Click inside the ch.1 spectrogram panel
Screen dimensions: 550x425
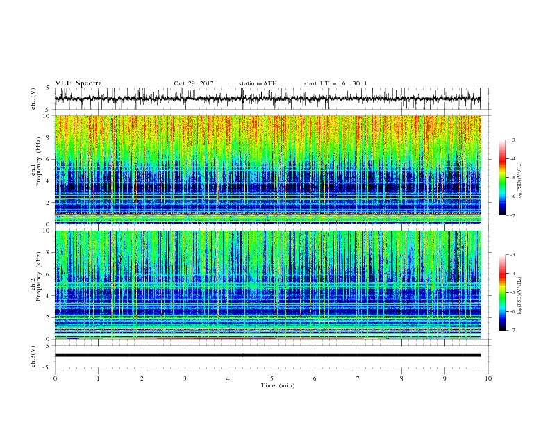[267, 169]
